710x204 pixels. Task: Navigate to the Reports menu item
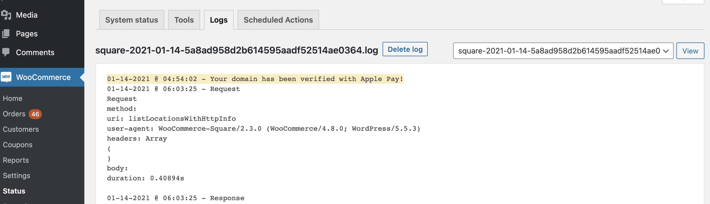(16, 160)
